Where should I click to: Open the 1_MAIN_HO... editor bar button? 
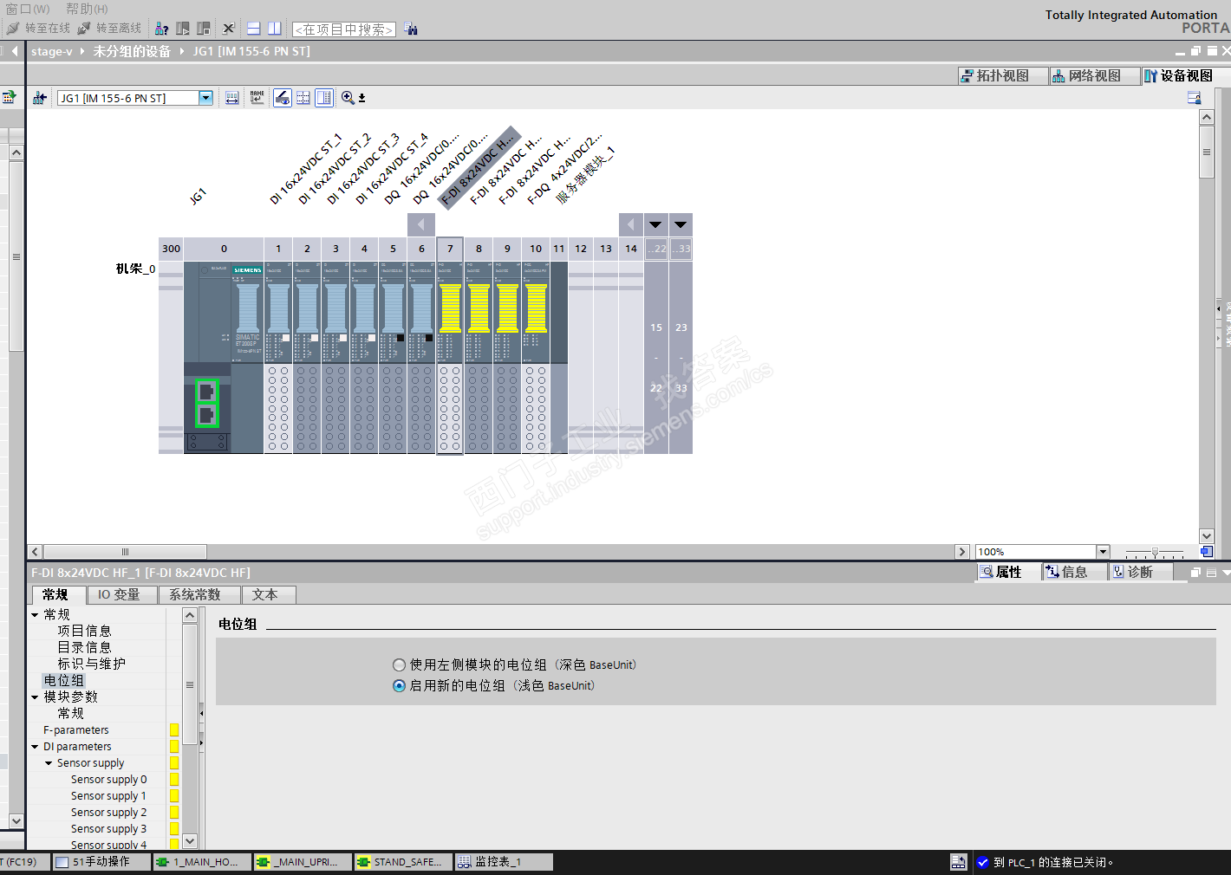coord(204,862)
